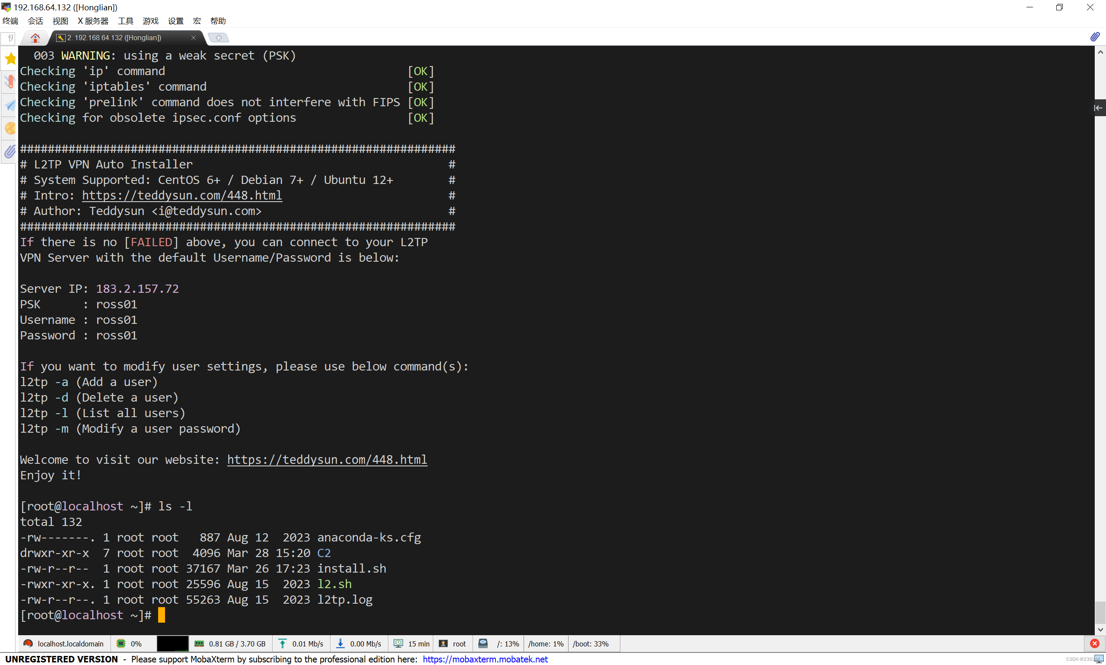
Task: Click the orange globe sidebar icon
Action: [10, 129]
